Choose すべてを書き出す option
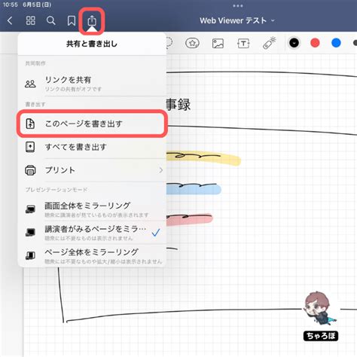Screen dimensions: 357x357 [92, 147]
